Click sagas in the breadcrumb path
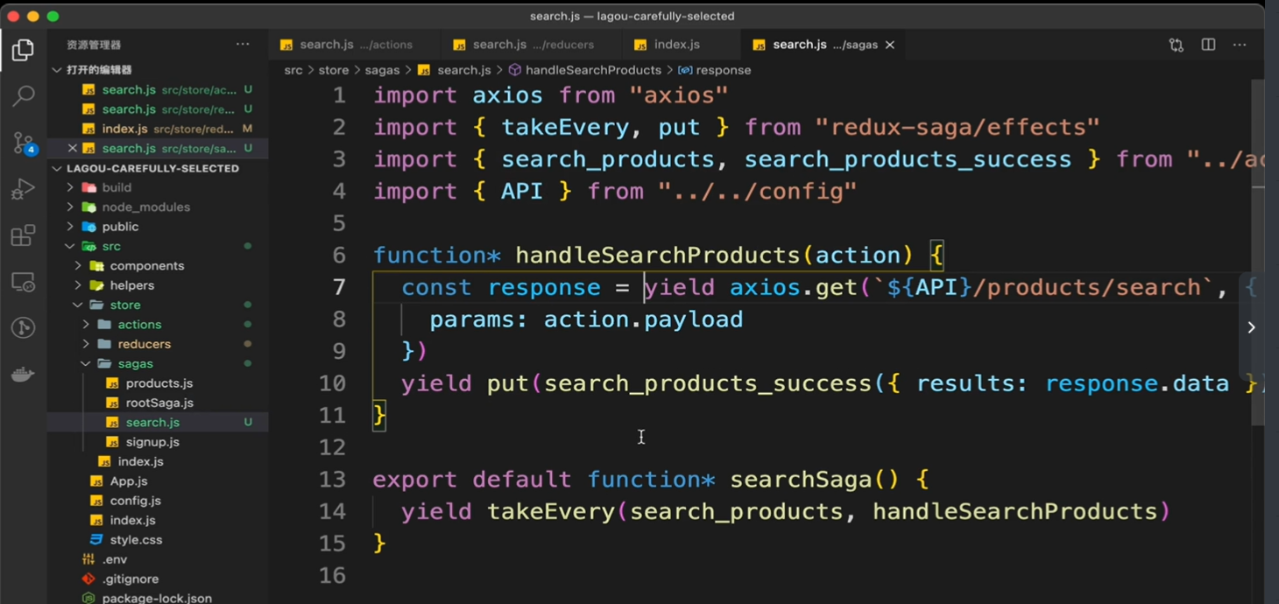 coord(382,70)
